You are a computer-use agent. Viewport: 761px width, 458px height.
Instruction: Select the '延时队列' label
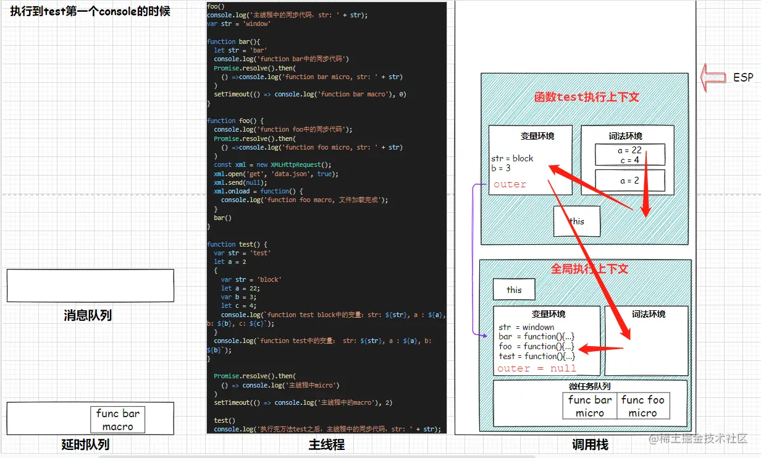click(86, 444)
